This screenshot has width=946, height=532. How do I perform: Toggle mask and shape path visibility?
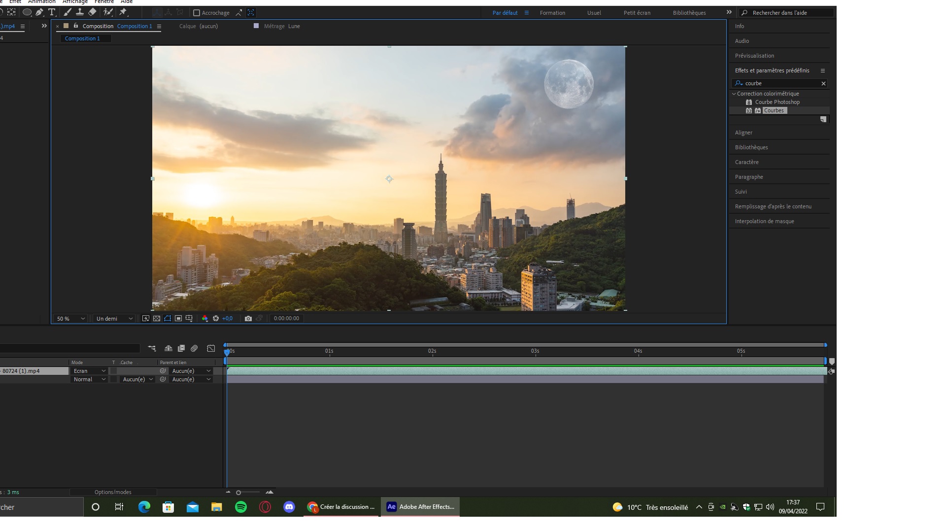coord(168,319)
